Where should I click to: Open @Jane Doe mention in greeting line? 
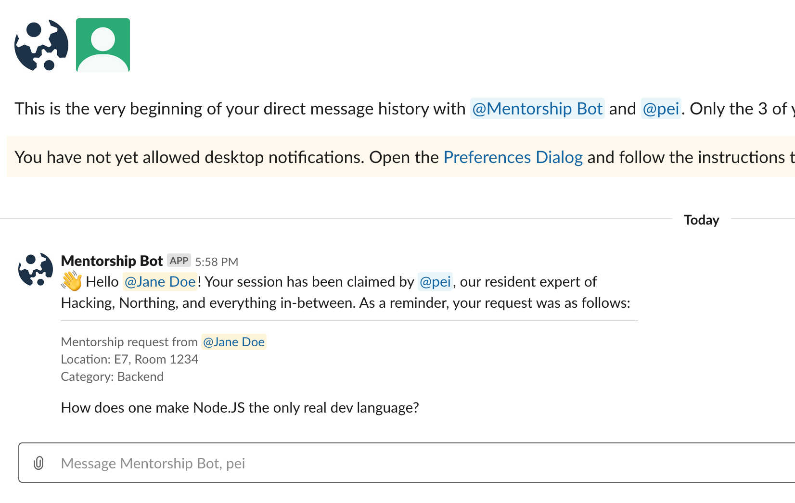(160, 281)
